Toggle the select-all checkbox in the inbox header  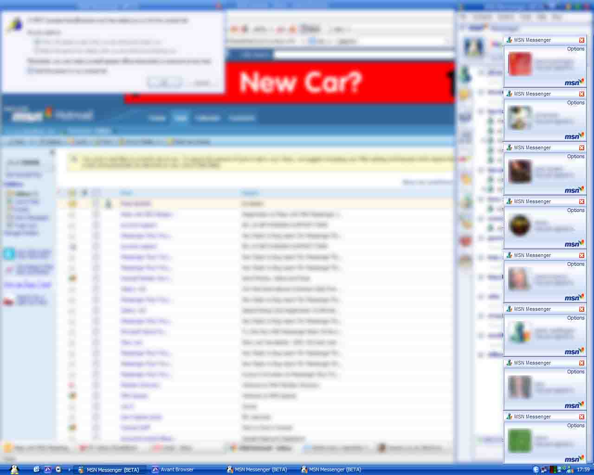96,193
